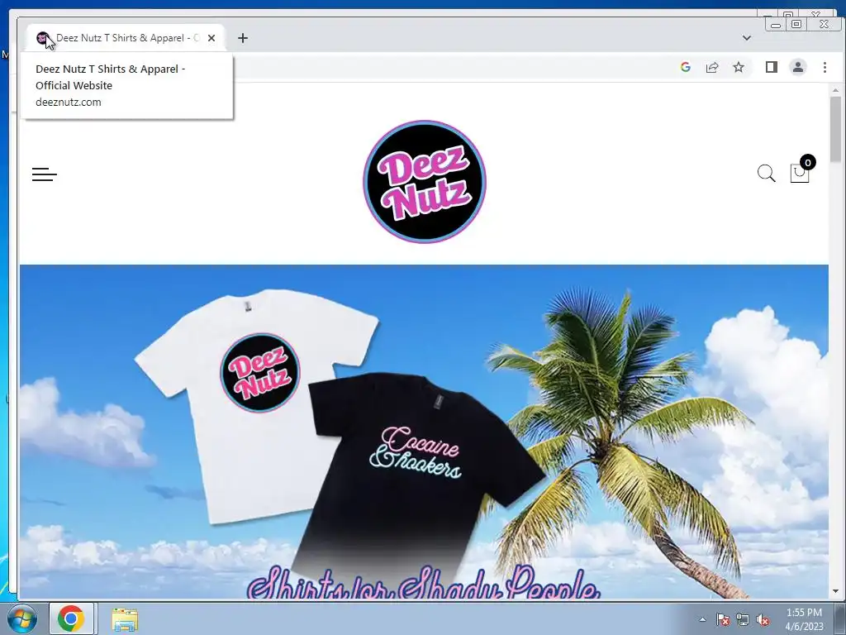This screenshot has width=846, height=635.
Task: Click the Chrome taskbar icon
Action: pos(71,618)
